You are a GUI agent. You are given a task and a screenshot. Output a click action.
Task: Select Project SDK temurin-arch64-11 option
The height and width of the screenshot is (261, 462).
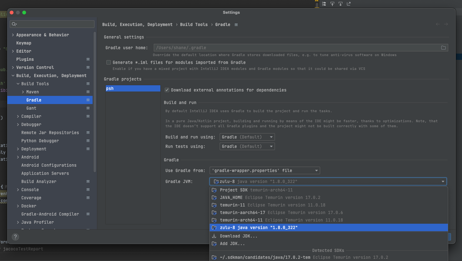pyautogui.click(x=329, y=190)
